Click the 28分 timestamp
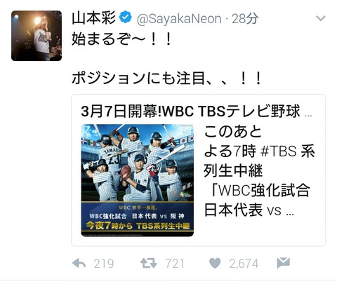The height and width of the screenshot is (284, 337). 245,18
